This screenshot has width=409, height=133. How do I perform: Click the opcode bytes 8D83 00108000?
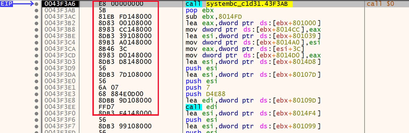point(125,23)
